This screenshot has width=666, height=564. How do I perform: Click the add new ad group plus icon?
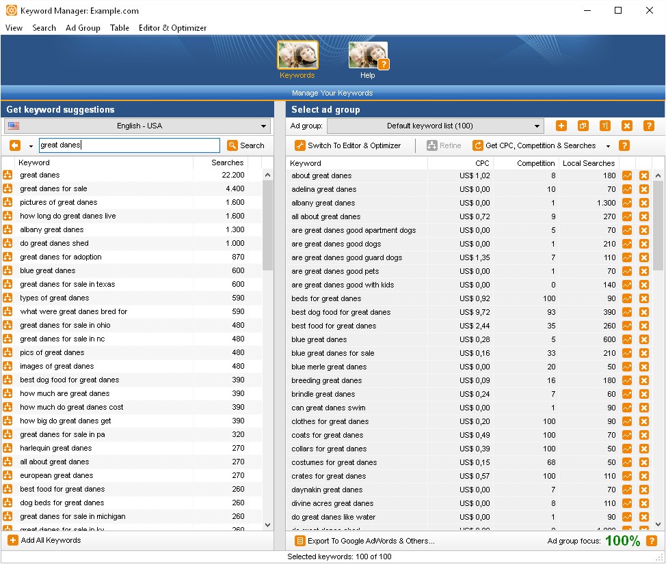(x=561, y=126)
